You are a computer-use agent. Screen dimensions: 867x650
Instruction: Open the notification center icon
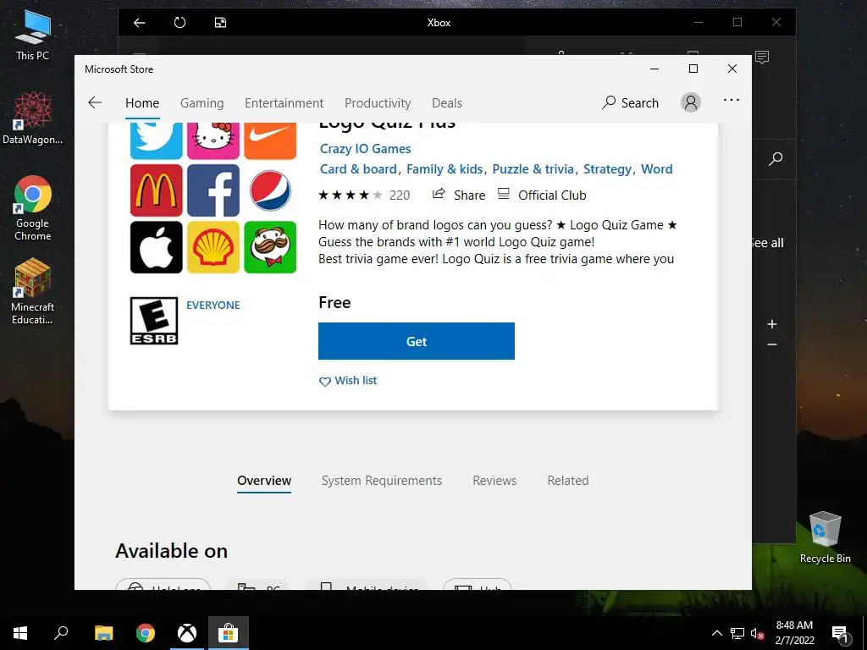click(x=841, y=634)
